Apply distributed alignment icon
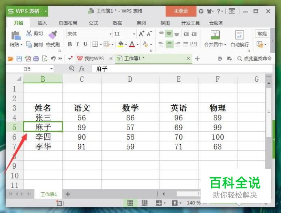This screenshot has width=281, height=213. click(x=194, y=44)
